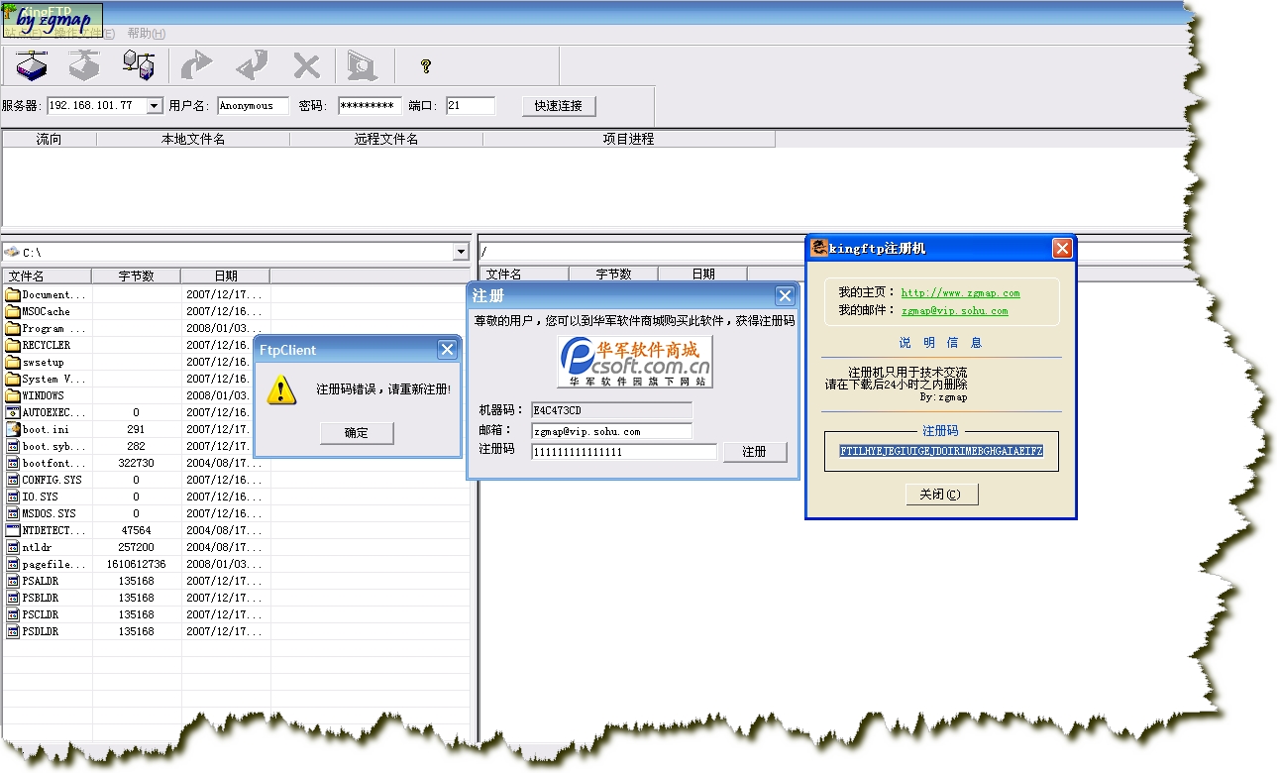Screen dimensions: 1277x773
Task: Select the IO.SYS file name
Action: point(40,497)
